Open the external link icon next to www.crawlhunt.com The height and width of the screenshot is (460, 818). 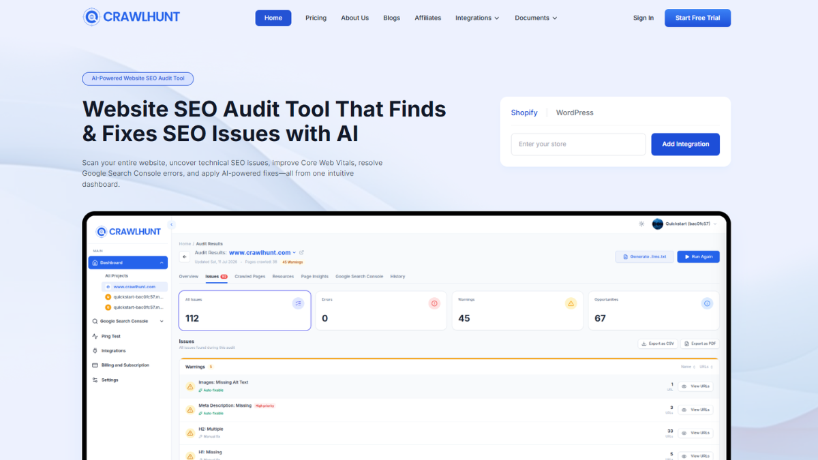tap(302, 252)
